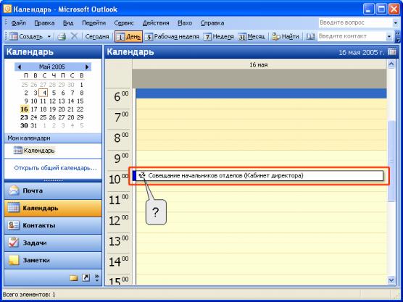Viewport: 403px width, 302px height.
Task: Click the Найти search button
Action: (x=286, y=37)
